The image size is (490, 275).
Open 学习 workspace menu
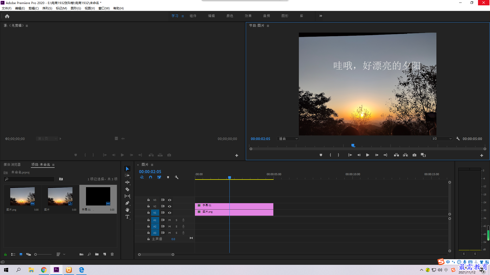pyautogui.click(x=183, y=16)
